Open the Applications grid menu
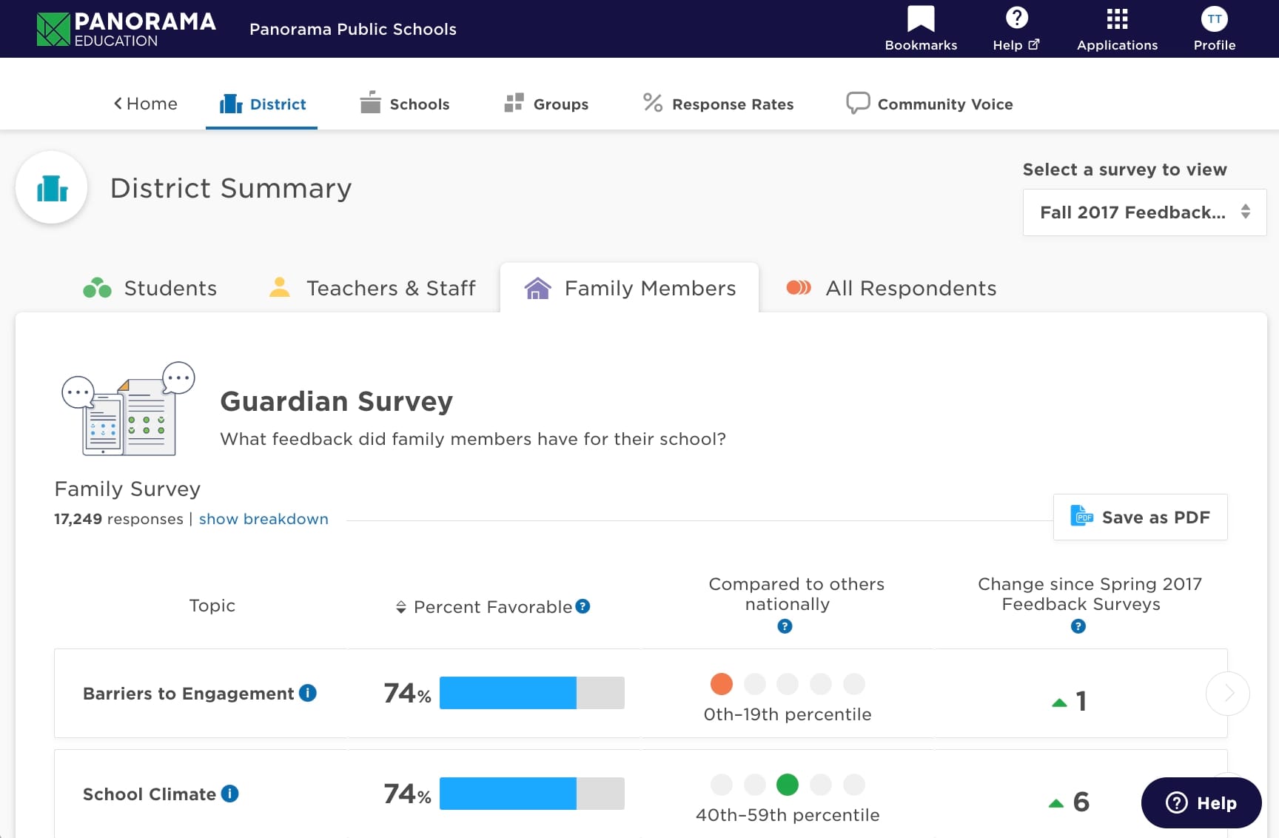The width and height of the screenshot is (1279, 838). click(x=1117, y=28)
